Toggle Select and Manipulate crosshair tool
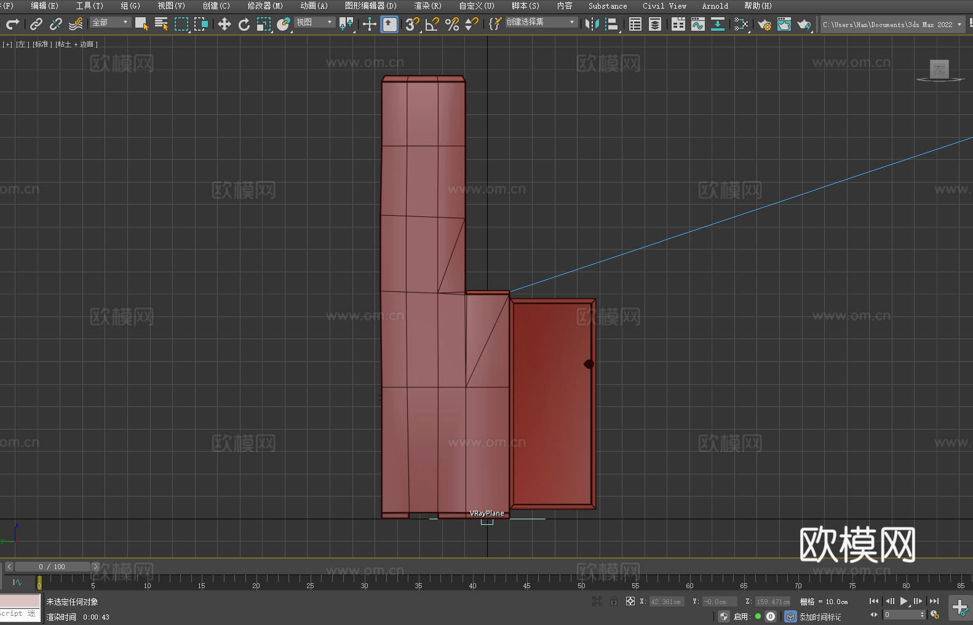This screenshot has width=973, height=625. tap(370, 24)
